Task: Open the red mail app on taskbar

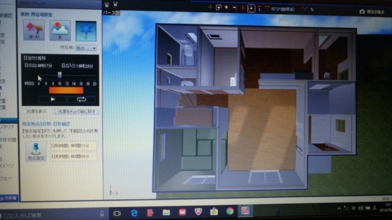Action: pyautogui.click(x=183, y=212)
